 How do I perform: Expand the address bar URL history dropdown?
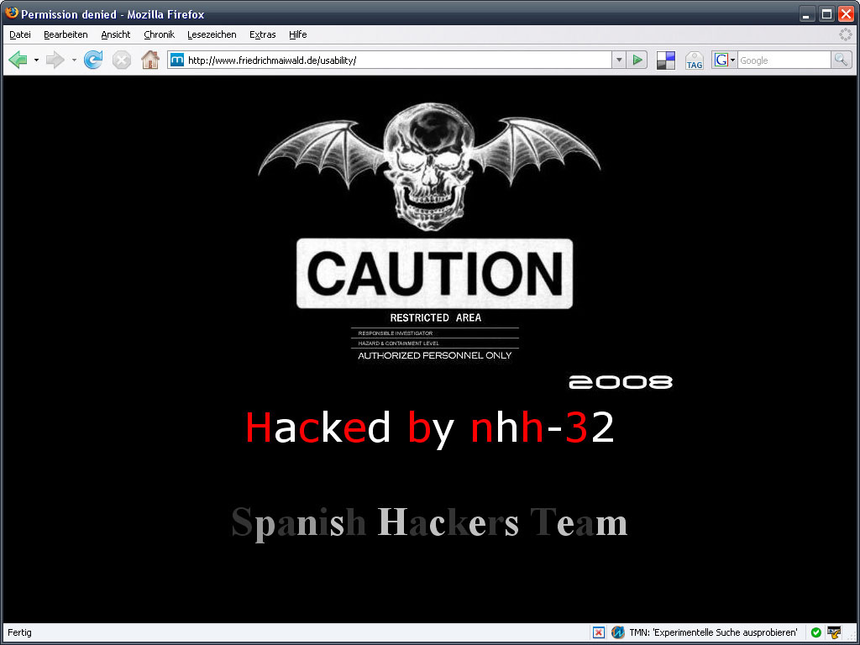point(619,60)
